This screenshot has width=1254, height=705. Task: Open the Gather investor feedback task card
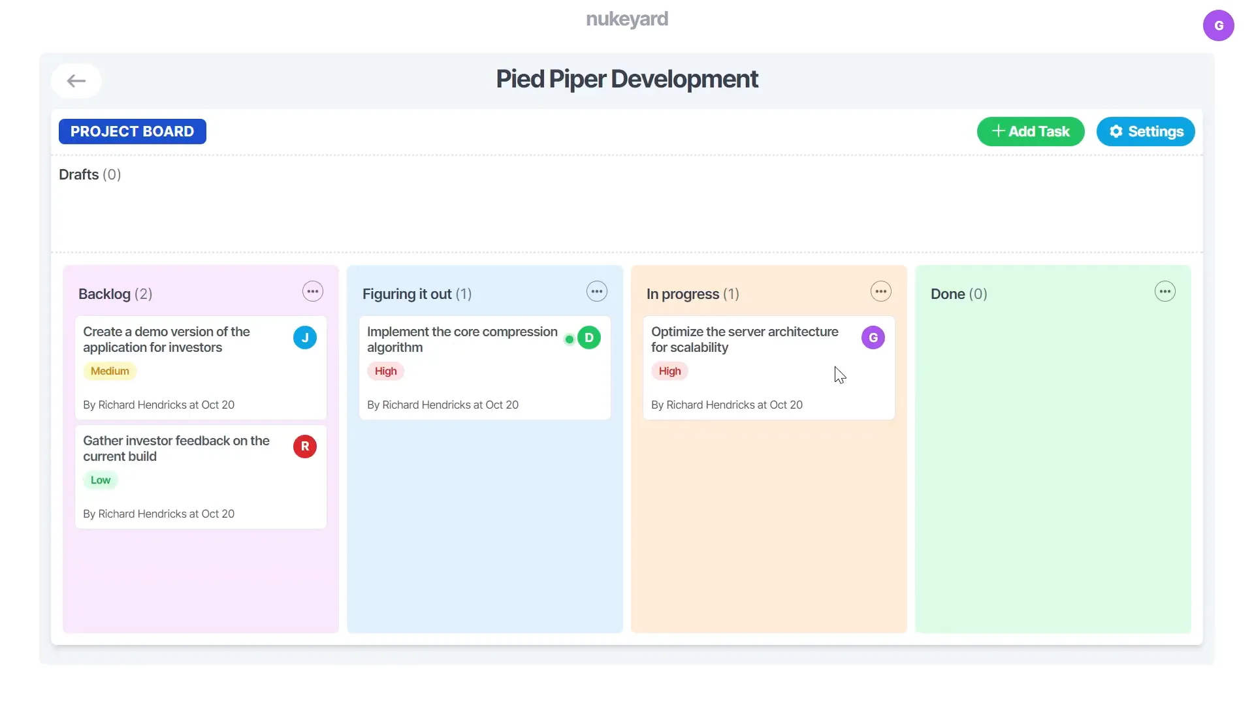pyautogui.click(x=176, y=448)
